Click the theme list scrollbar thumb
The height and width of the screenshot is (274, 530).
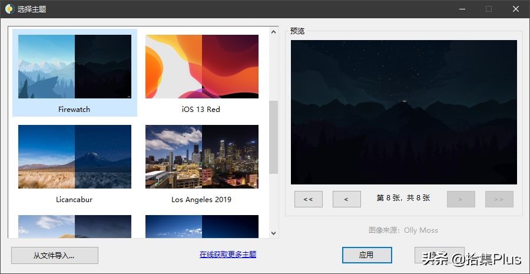pos(273,137)
